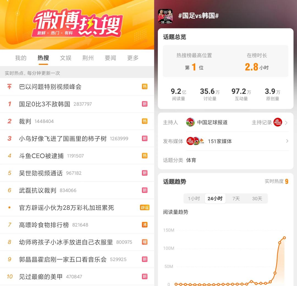The width and height of the screenshot is (297, 286).
Task: Switch to the 要闻 tab
Action: click(111, 58)
